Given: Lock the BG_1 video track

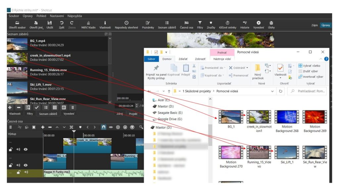Looking at the screenshot, I should (x=11, y=165).
